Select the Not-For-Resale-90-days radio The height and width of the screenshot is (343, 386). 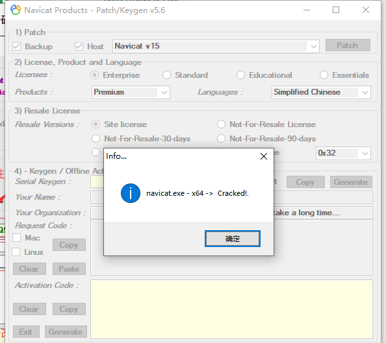coord(221,139)
